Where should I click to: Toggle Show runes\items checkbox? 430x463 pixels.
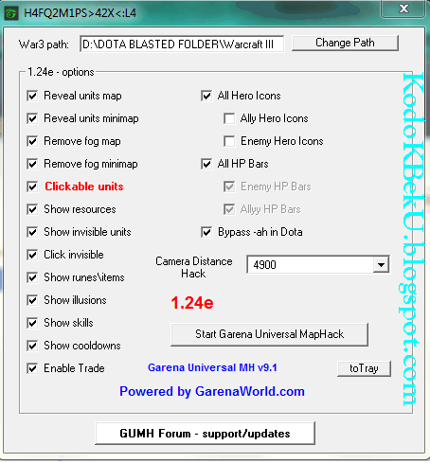(x=32, y=277)
